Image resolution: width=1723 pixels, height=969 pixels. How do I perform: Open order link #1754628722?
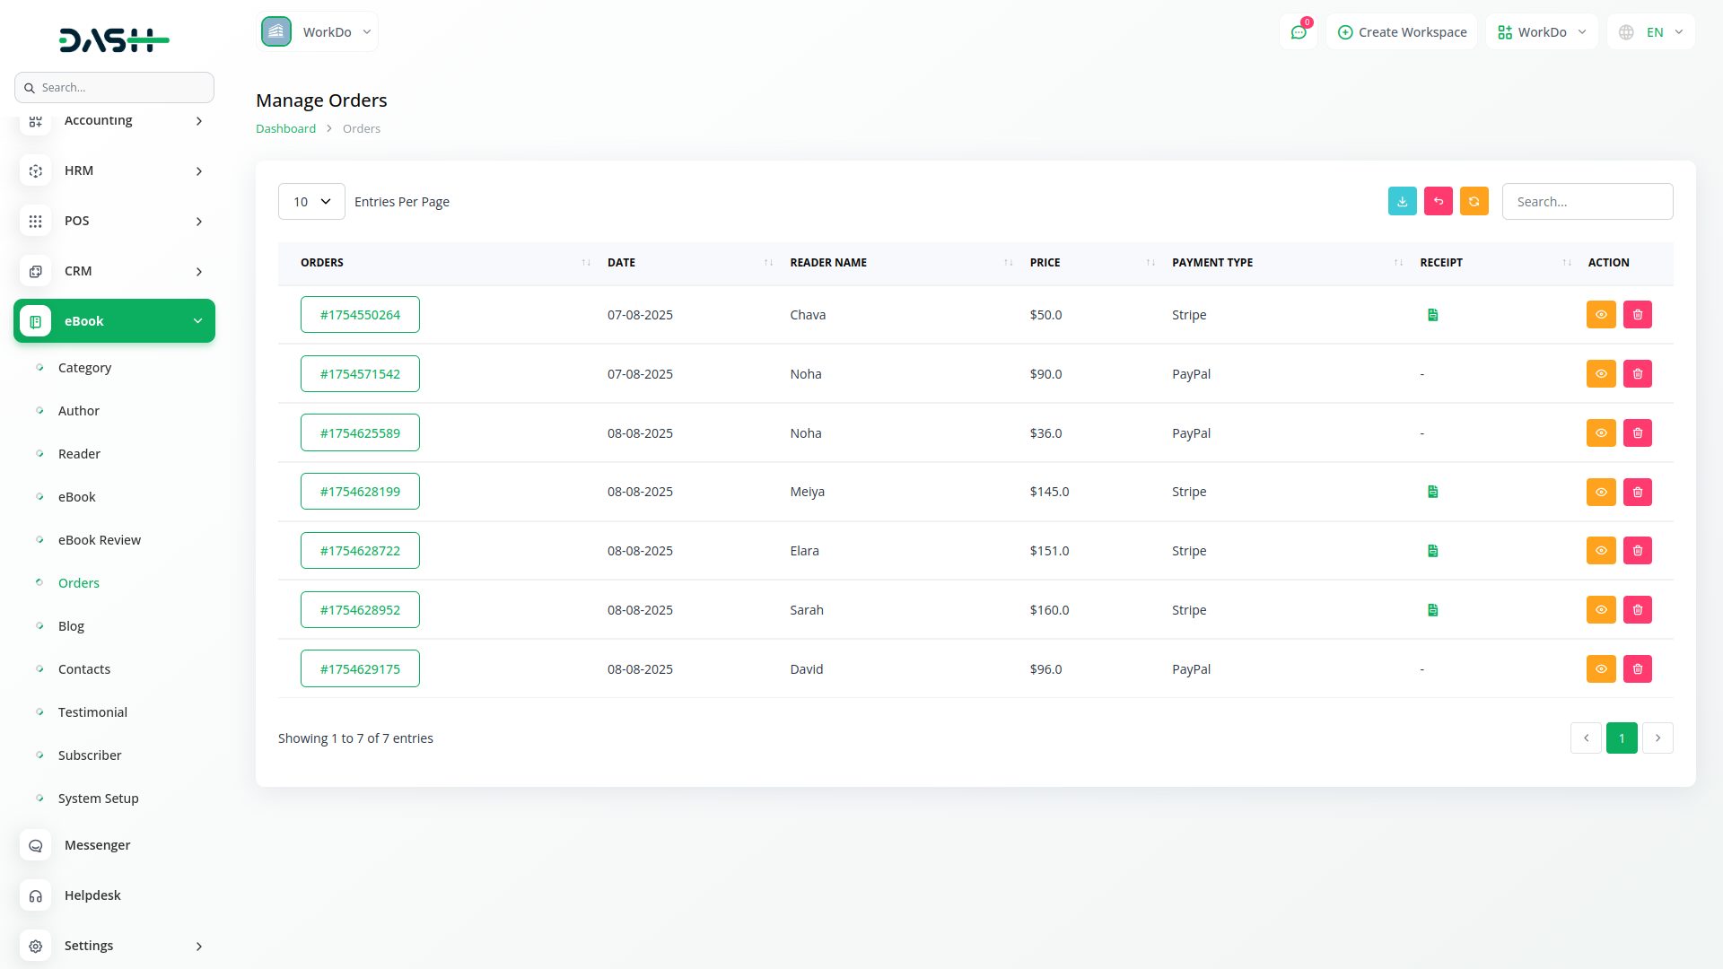(x=360, y=551)
